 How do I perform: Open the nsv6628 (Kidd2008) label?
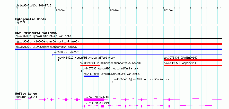pyautogui.click(x=66, y=52)
